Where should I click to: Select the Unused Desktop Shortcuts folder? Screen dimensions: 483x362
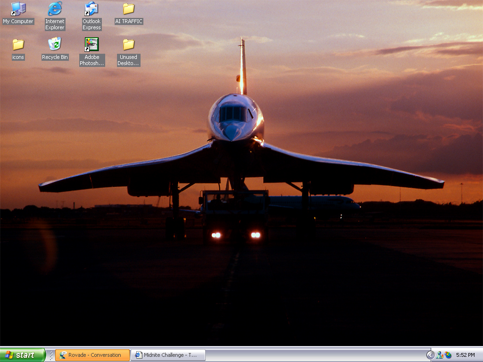[128, 44]
